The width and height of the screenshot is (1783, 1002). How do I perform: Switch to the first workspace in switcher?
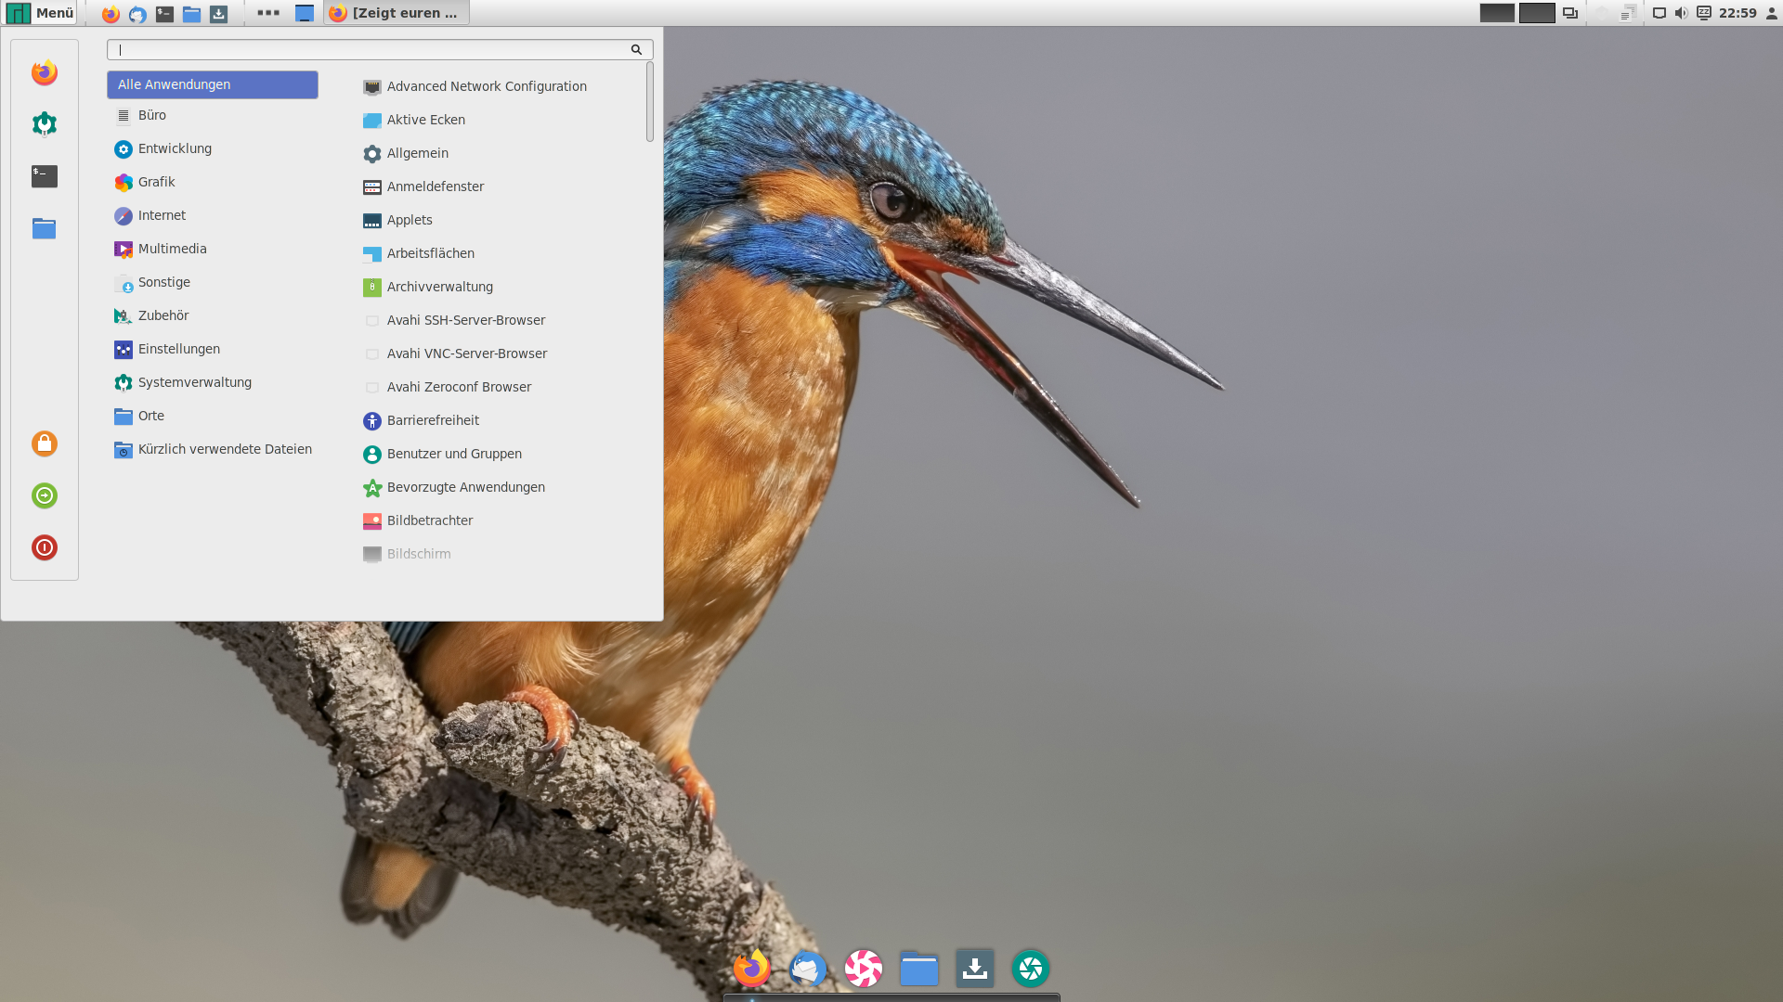1496,13
